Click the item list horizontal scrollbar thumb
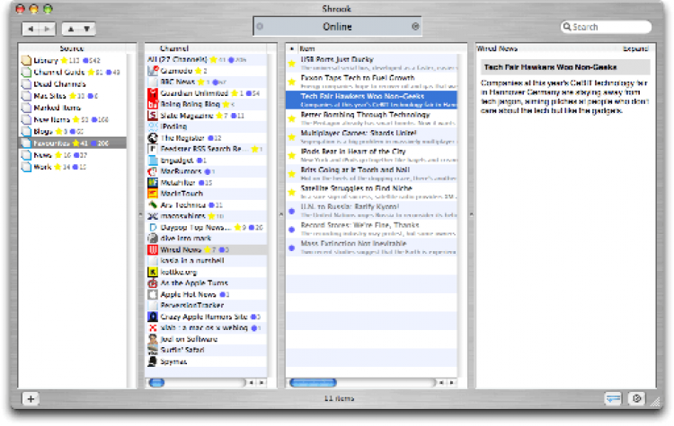This screenshot has width=674, height=426. point(313,382)
